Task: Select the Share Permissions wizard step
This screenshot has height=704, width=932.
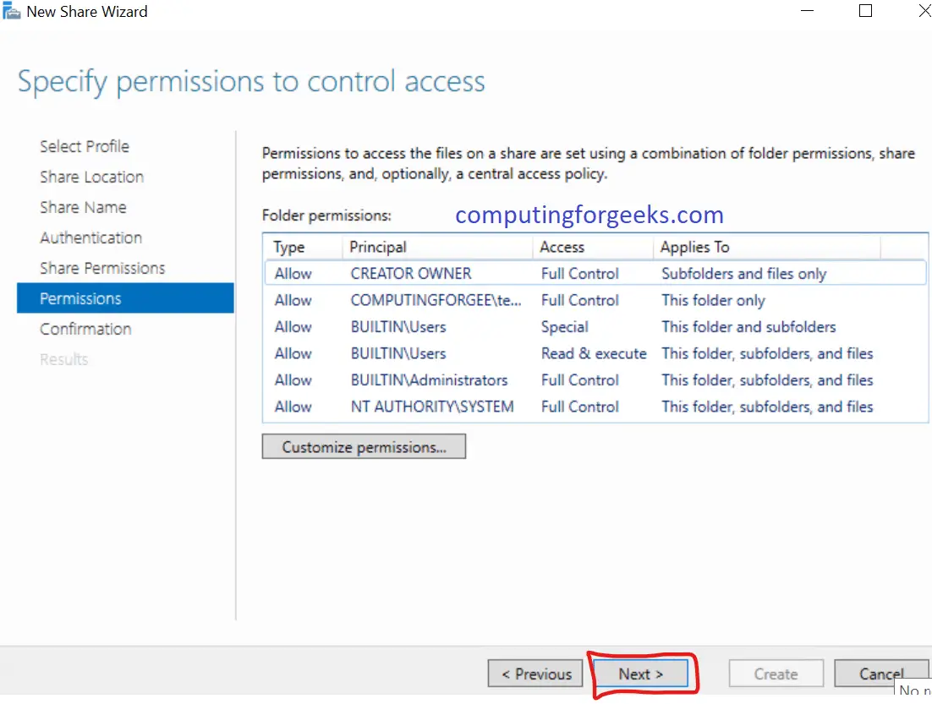Action: [102, 268]
